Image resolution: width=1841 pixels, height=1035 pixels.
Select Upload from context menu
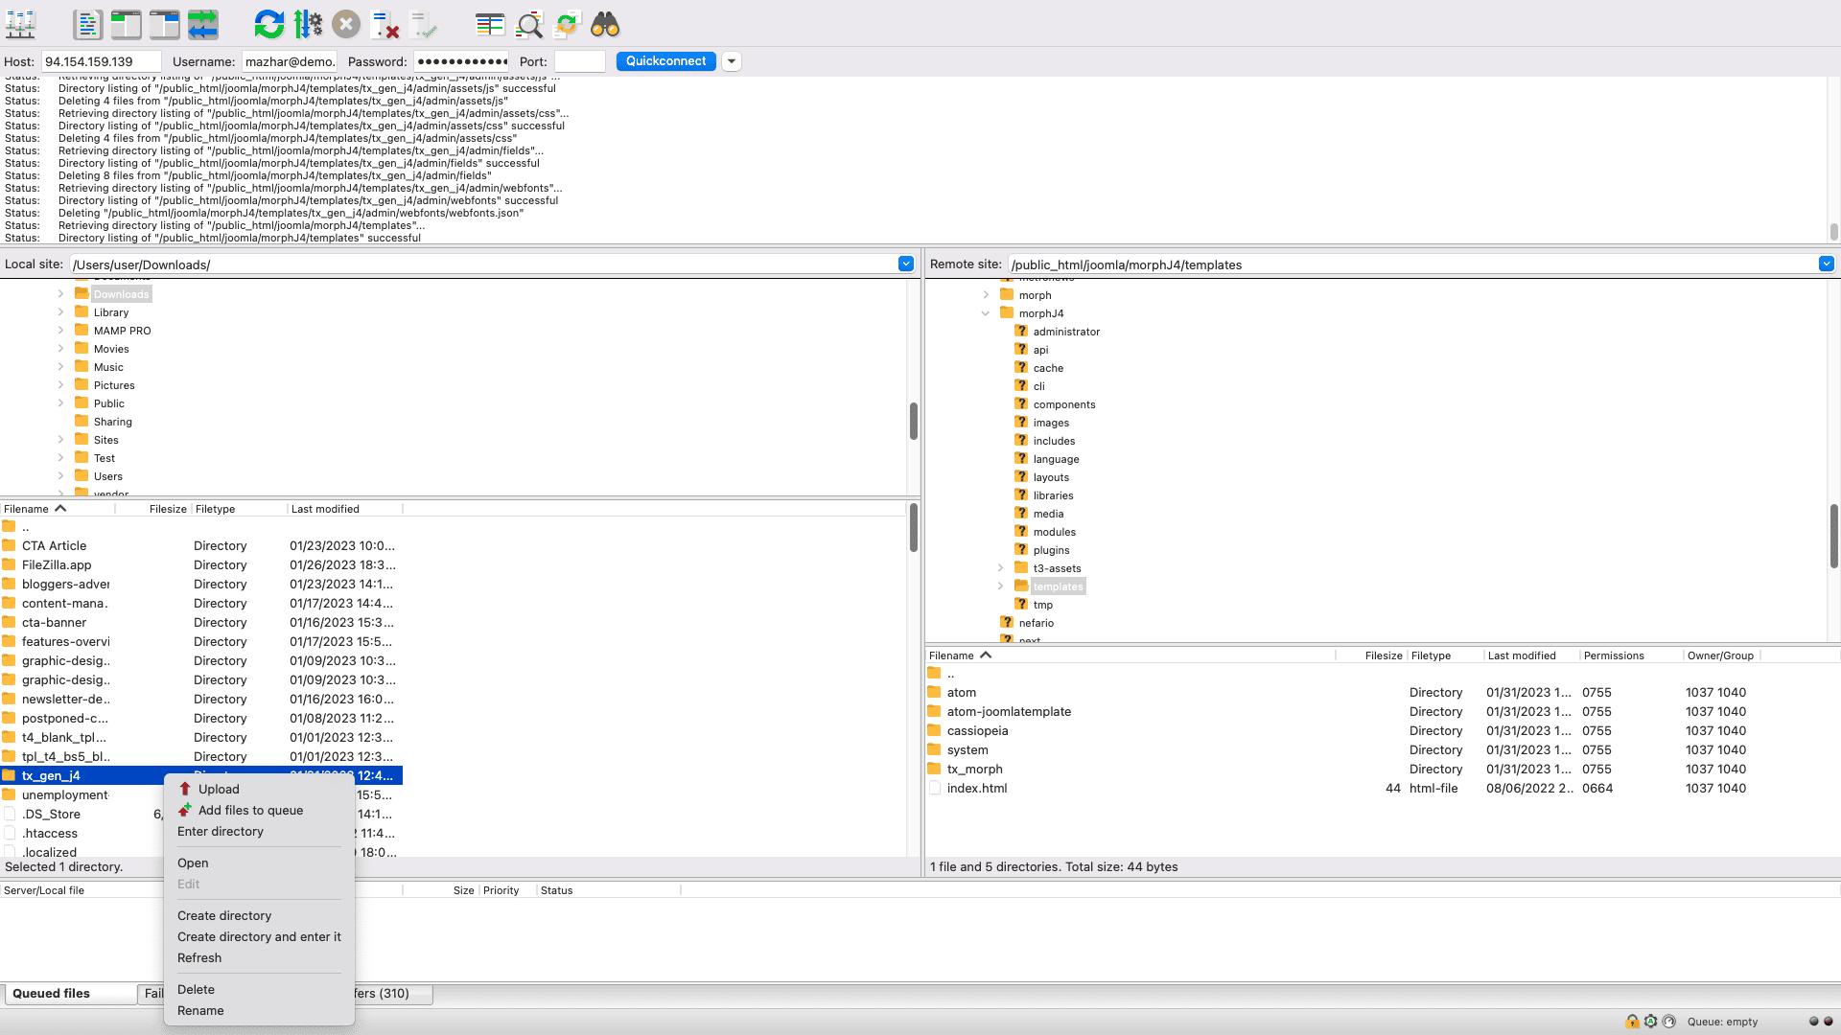pos(218,789)
